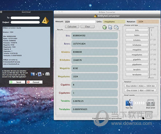Select One kilobit 1000 bit notation
The image size is (161, 134).
click(x=140, y=91)
